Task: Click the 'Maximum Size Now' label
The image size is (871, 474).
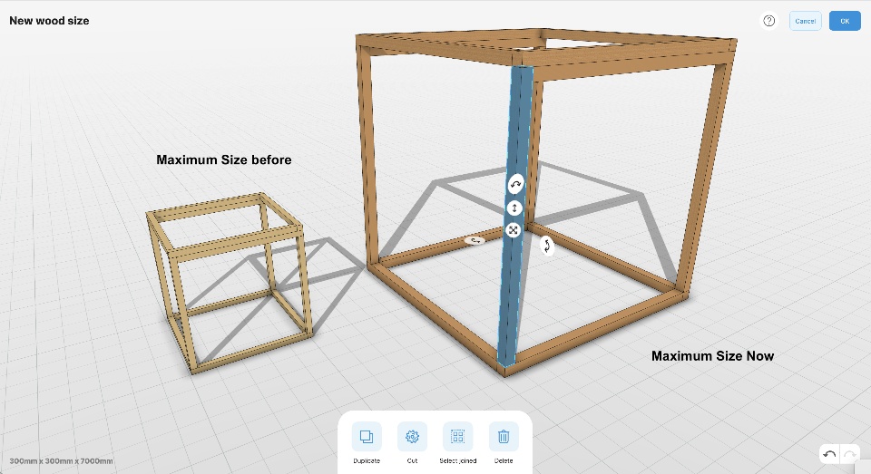Action: pyautogui.click(x=713, y=356)
